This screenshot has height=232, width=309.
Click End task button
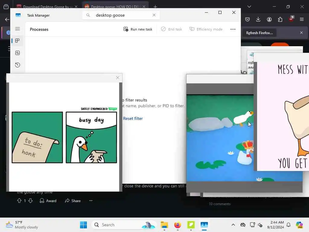click(x=171, y=29)
